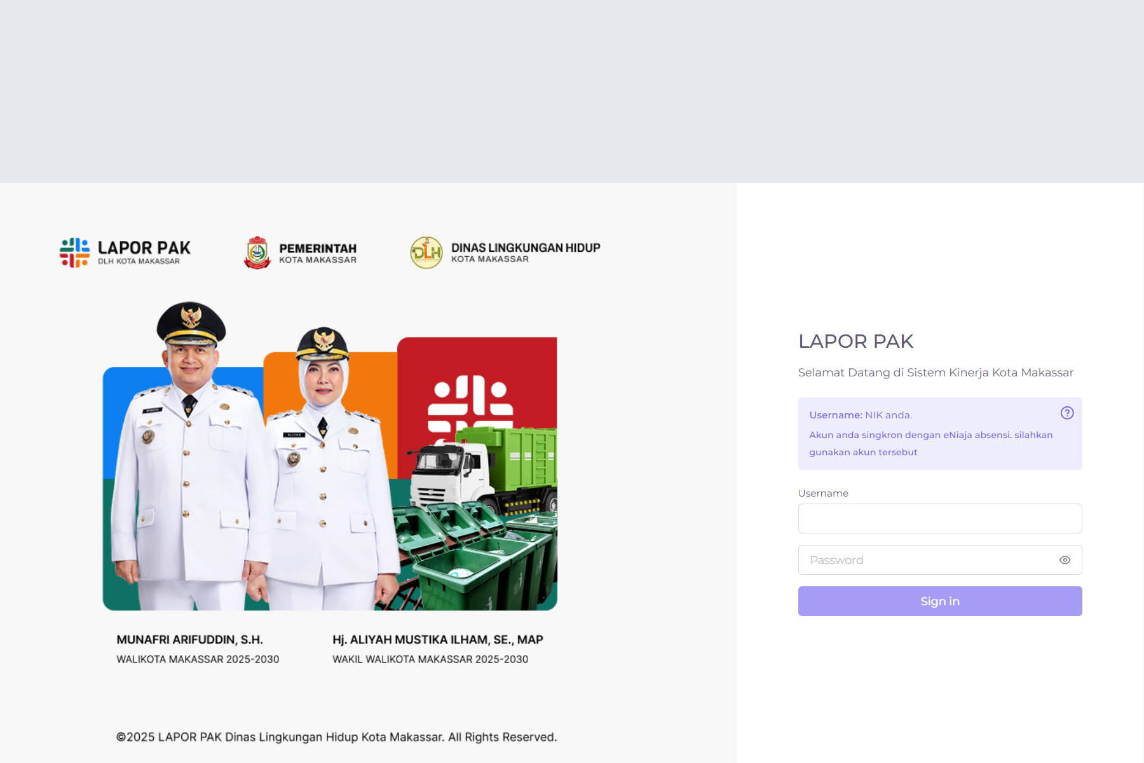Focus the Username input field

pyautogui.click(x=940, y=518)
